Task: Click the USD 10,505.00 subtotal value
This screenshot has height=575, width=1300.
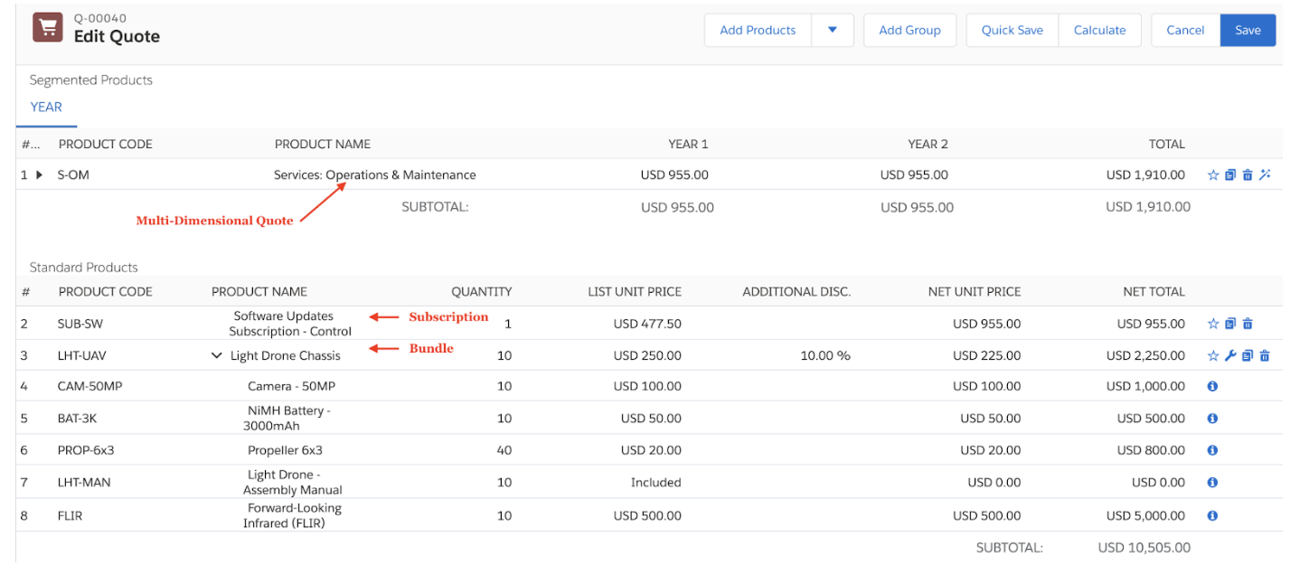Action: pos(1144,548)
